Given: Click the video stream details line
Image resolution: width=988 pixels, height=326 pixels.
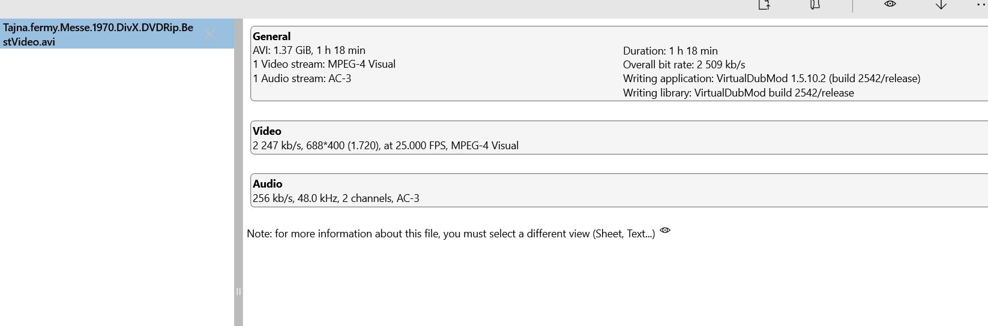Looking at the screenshot, I should point(385,146).
